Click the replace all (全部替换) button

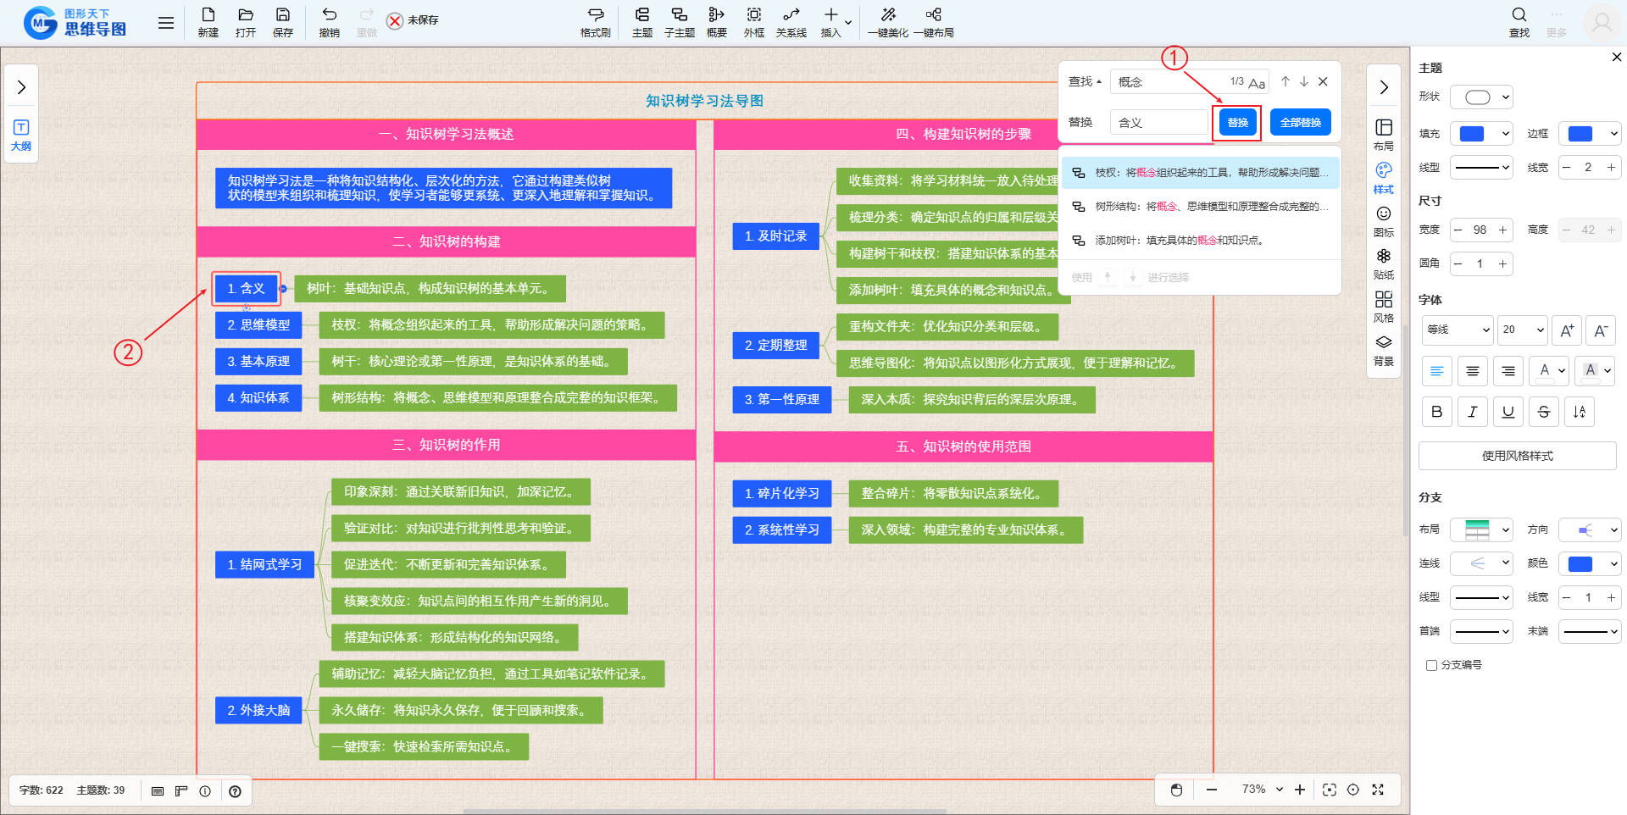coord(1300,123)
